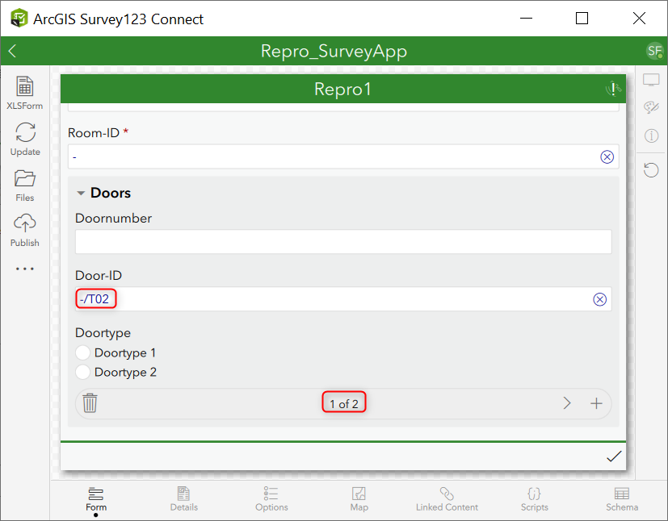Image resolution: width=668 pixels, height=521 pixels.
Task: Click the SF account avatar button
Action: point(655,50)
